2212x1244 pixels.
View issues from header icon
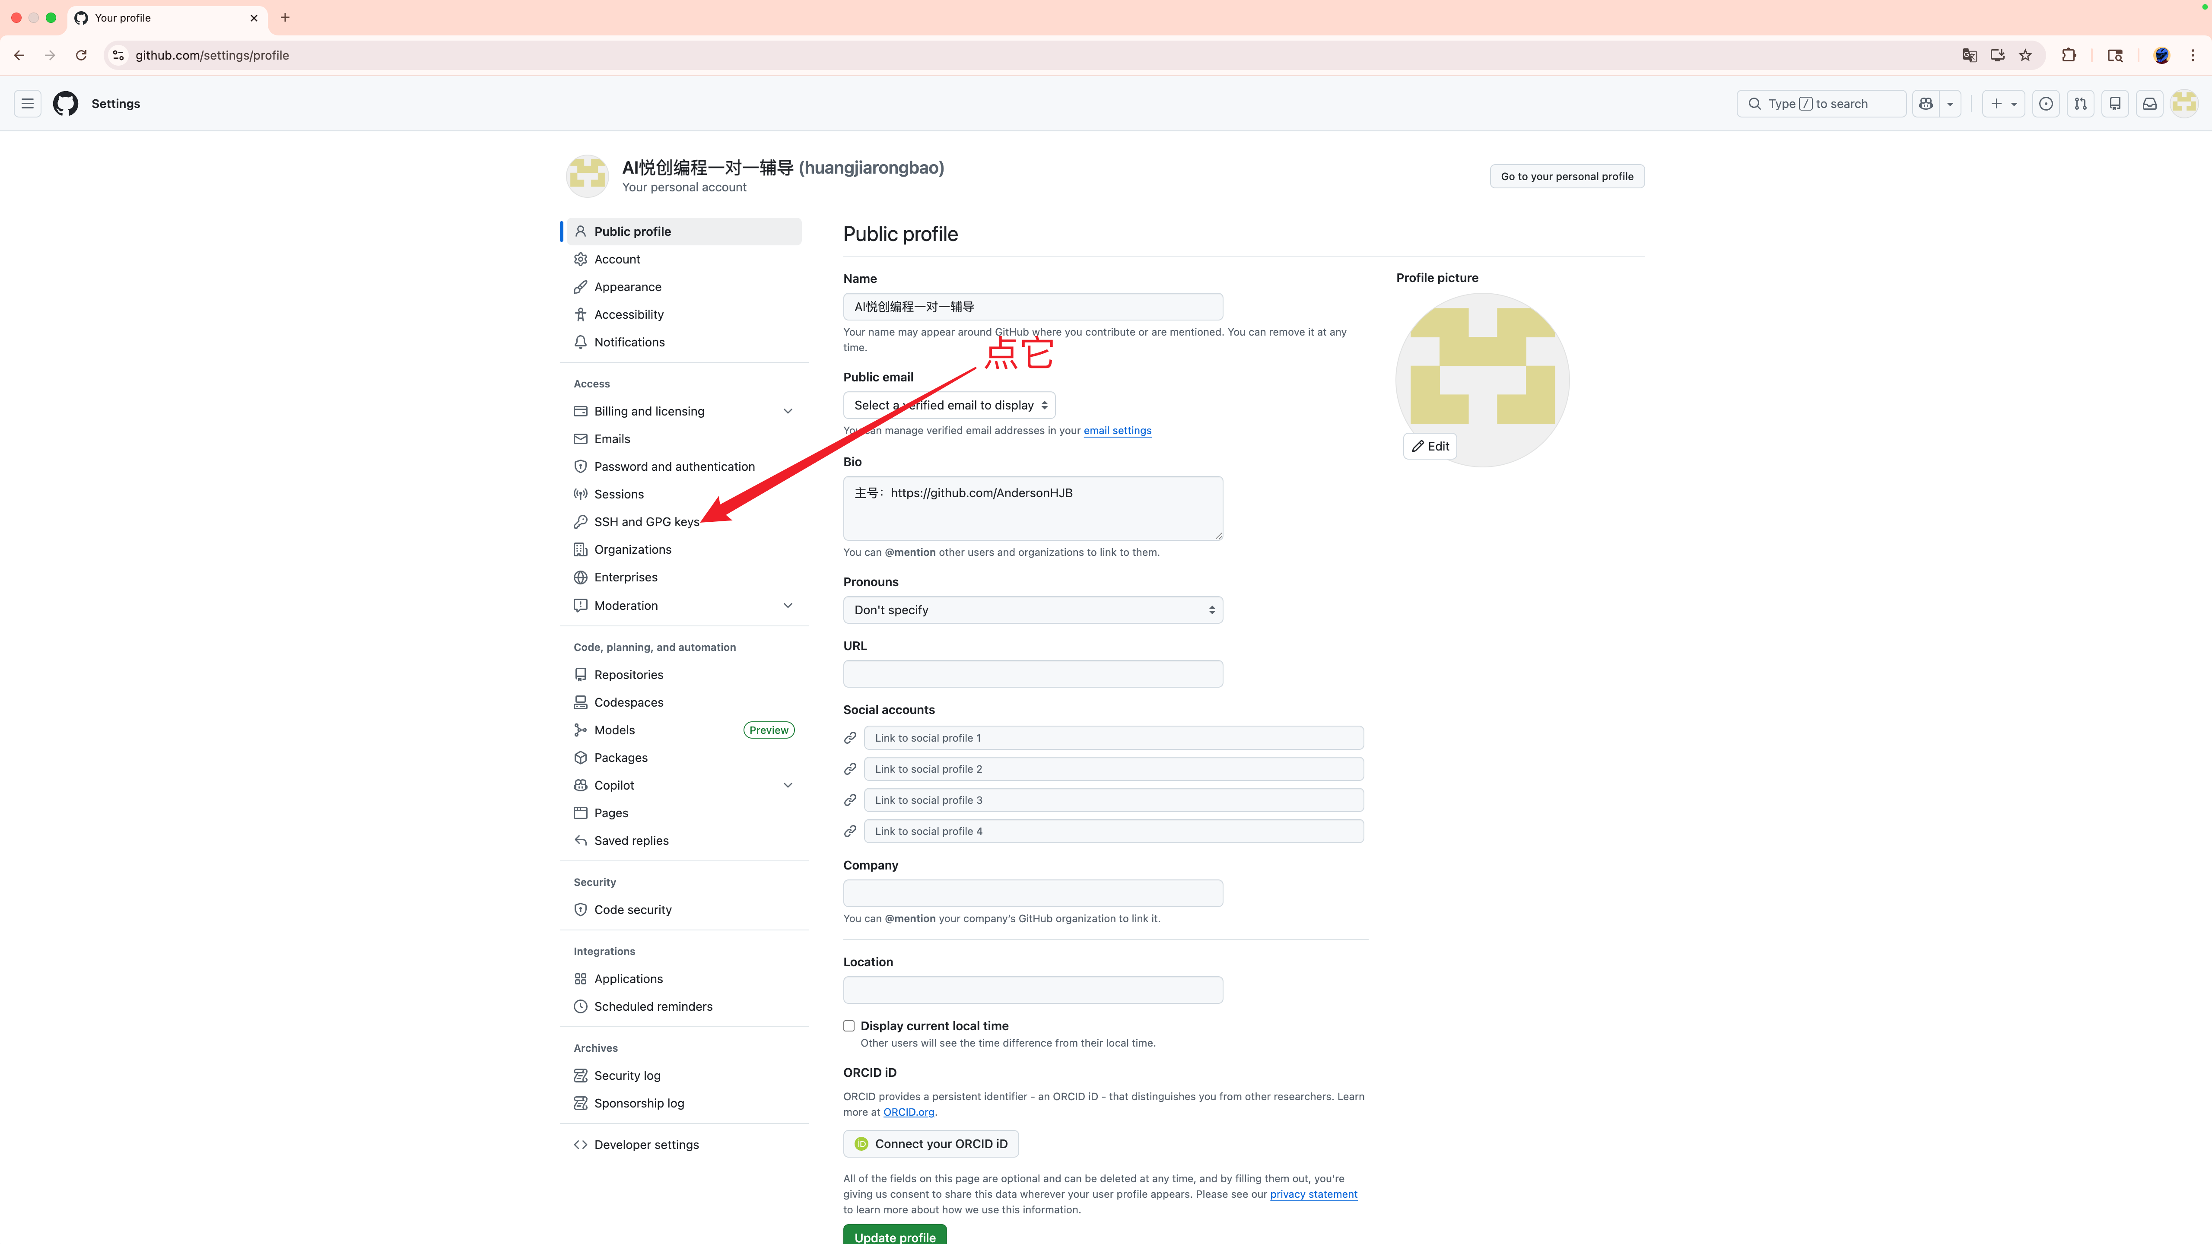[2046, 104]
